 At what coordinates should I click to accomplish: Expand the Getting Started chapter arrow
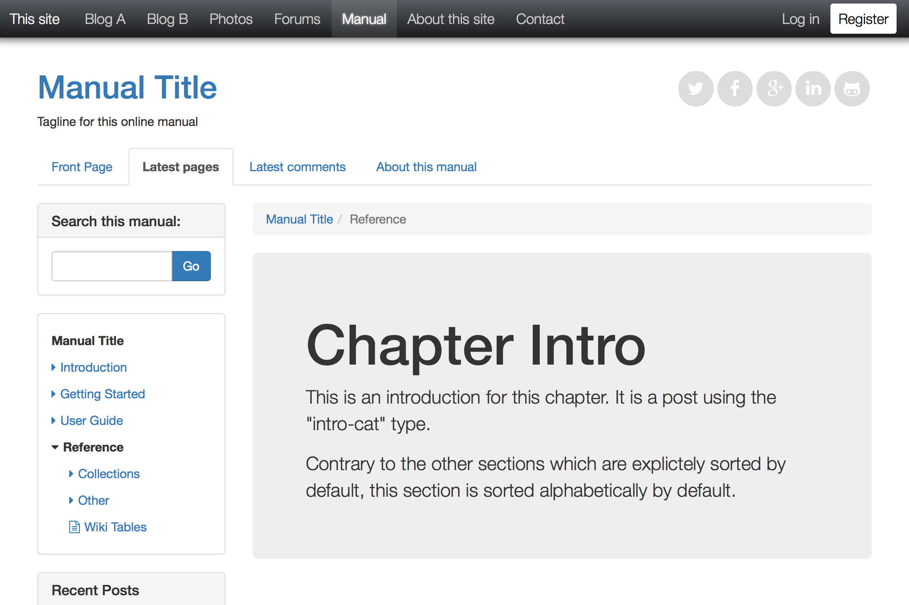(54, 394)
